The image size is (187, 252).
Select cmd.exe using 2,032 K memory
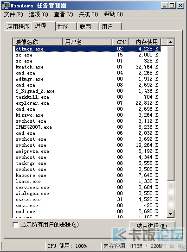click(88, 133)
